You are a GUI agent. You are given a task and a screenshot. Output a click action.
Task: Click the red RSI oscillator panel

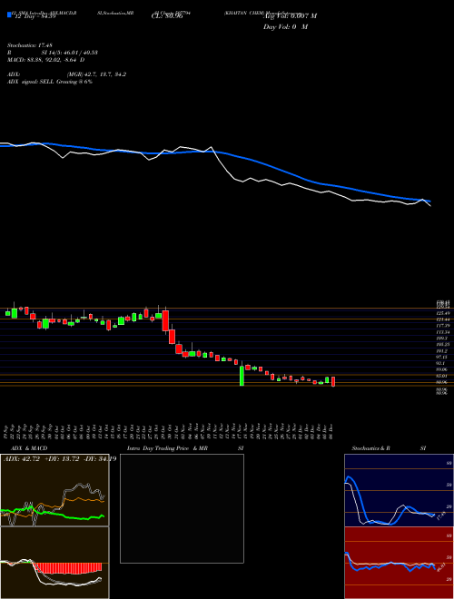(x=399, y=563)
